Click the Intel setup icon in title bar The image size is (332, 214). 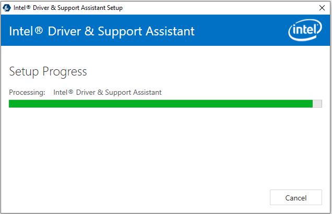(x=7, y=8)
